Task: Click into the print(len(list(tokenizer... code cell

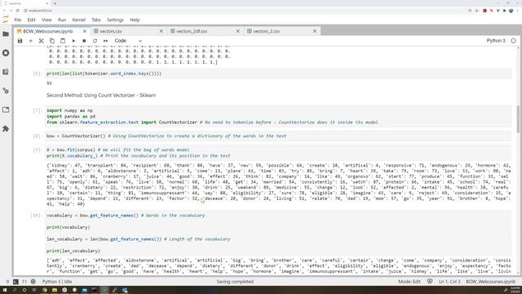Action: pyautogui.click(x=278, y=73)
